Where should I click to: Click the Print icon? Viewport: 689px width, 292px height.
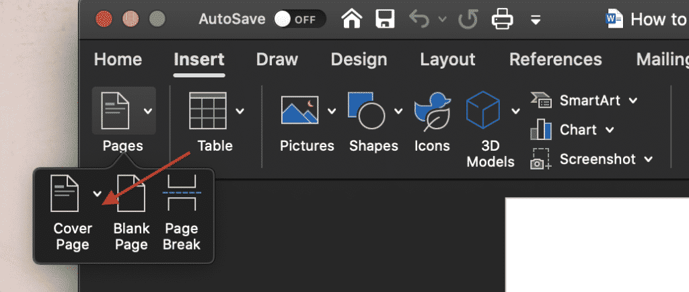coord(502,19)
